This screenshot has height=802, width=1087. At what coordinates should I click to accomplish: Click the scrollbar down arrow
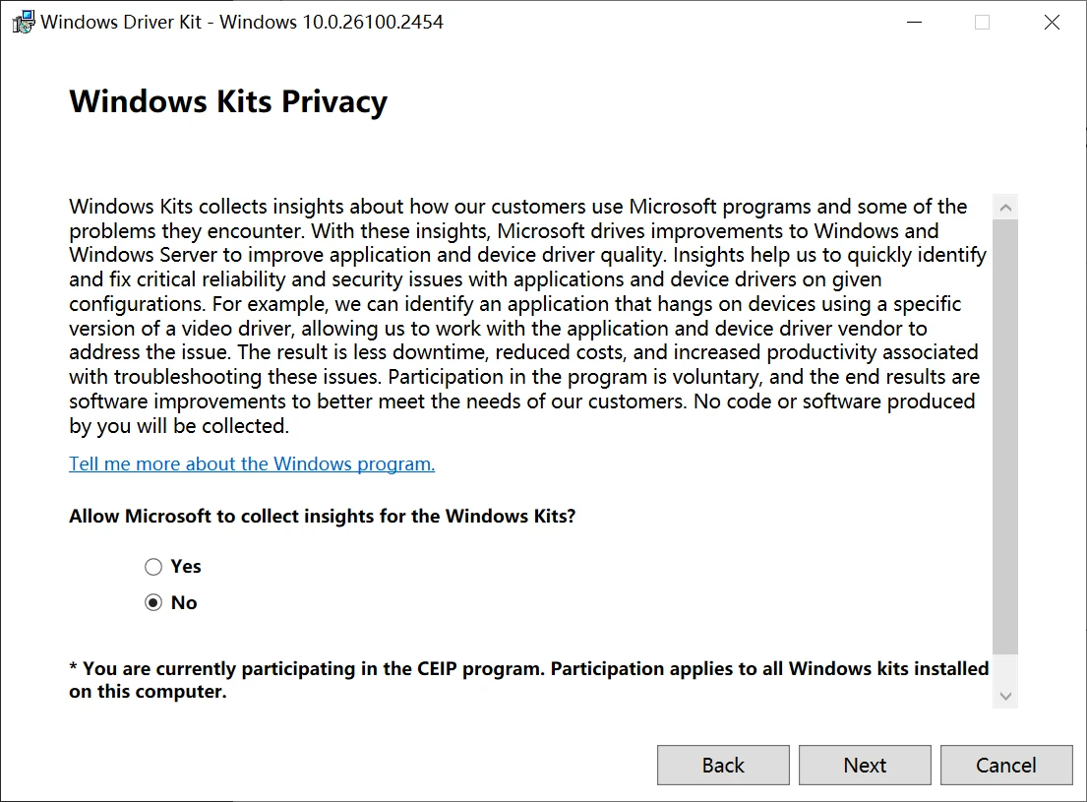coord(1005,696)
